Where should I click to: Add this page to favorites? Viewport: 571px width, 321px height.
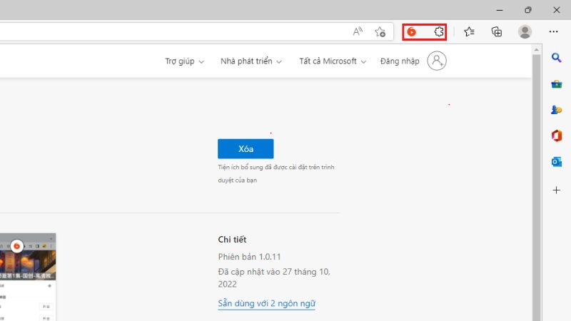[380, 31]
